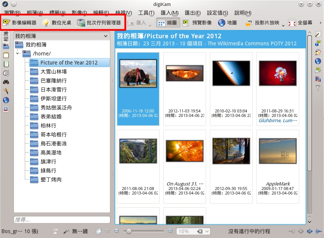Open the 影像編輯器 image editor
The width and height of the screenshot is (324, 238).
point(20,22)
